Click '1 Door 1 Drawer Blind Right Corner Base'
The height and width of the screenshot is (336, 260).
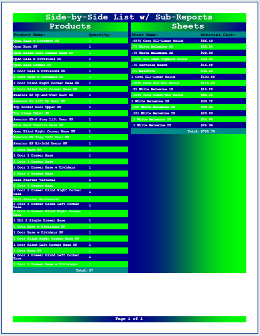(x=47, y=213)
